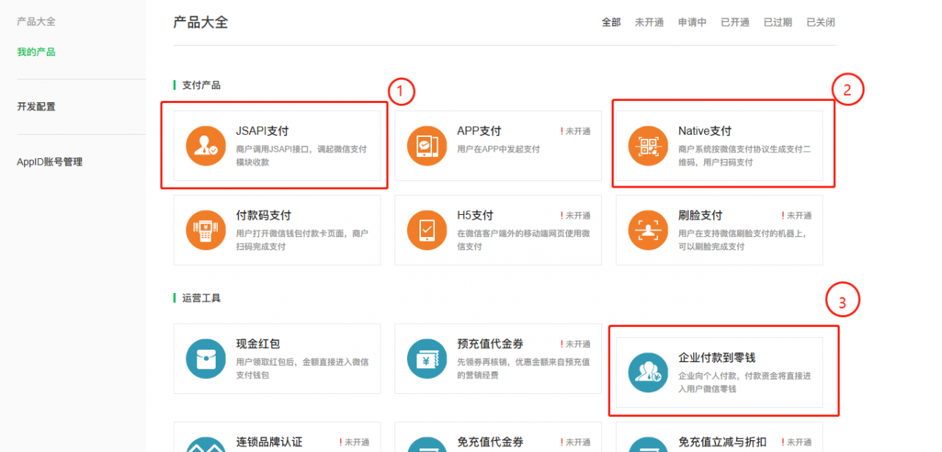The image size is (942, 452).
Task: Click the 付款码支付 scanner icon
Action: point(206,230)
